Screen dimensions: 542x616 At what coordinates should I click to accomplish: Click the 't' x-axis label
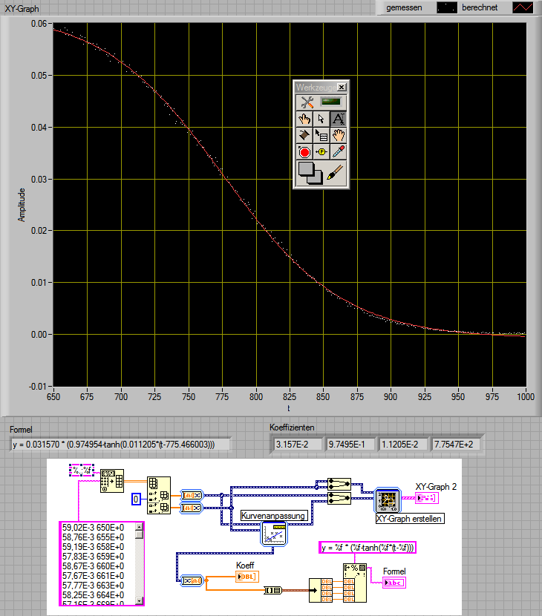[x=289, y=408]
